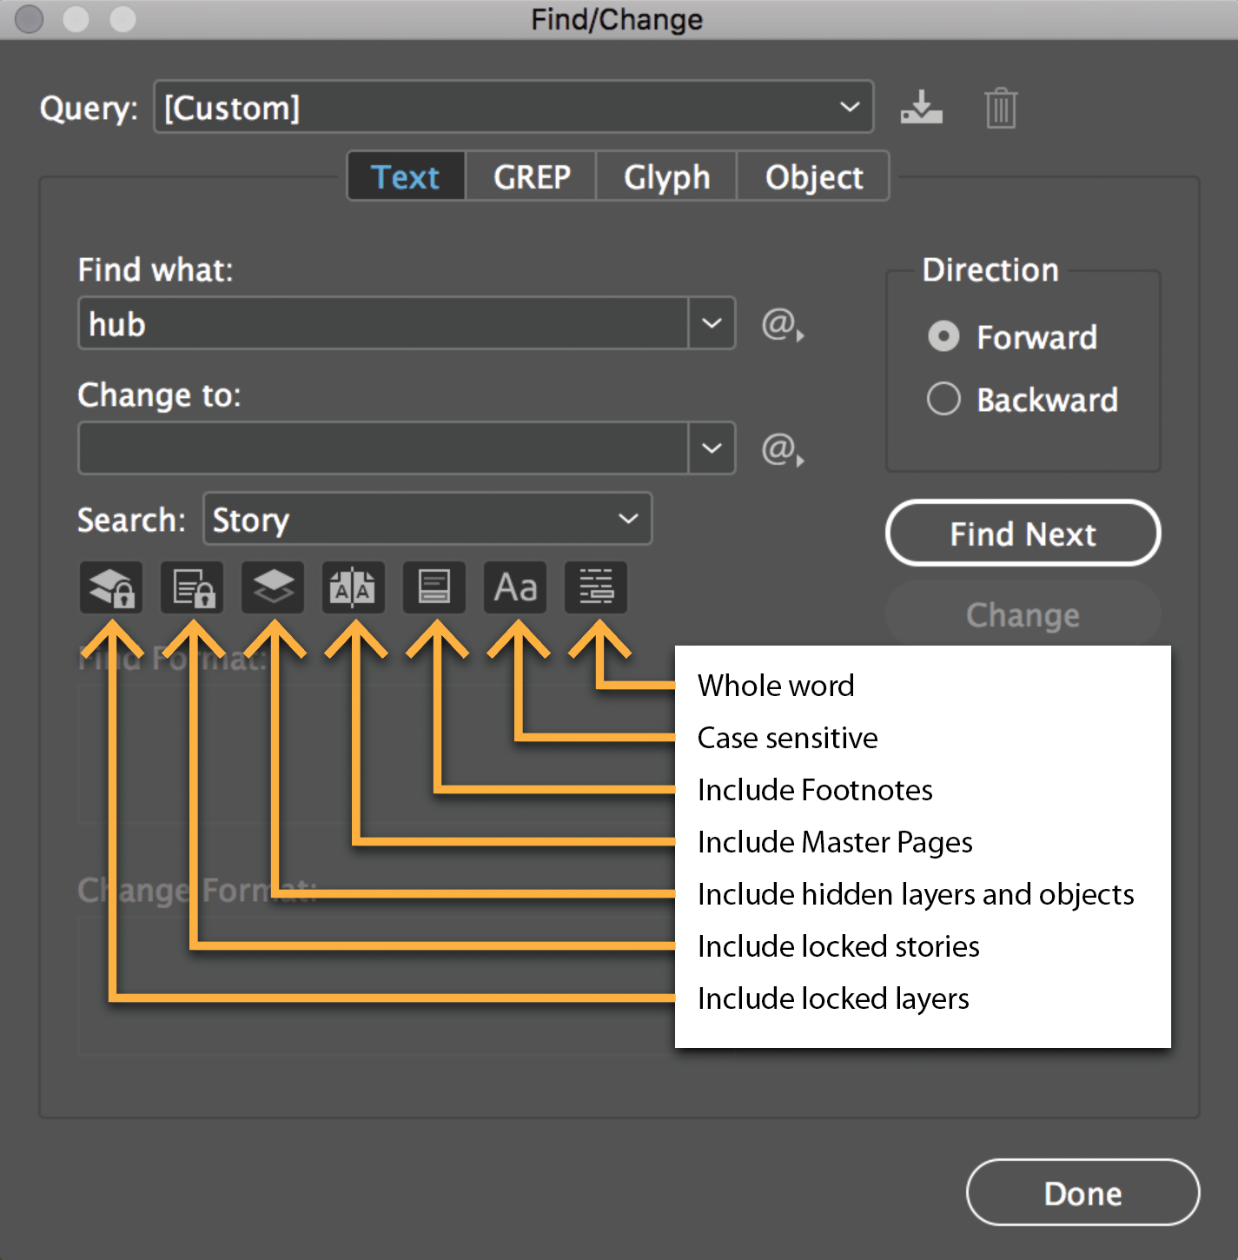Screen dimensions: 1238x1260
Task: Expand the Change to history dropdown arrow
Action: point(712,448)
